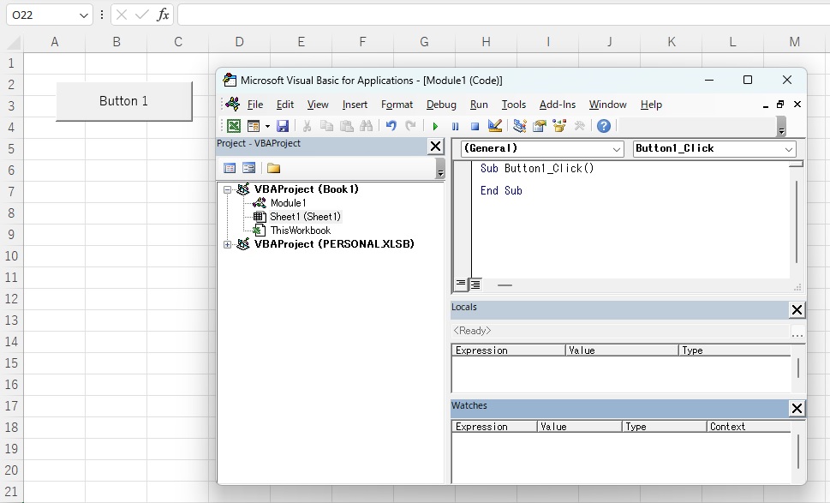Open the Insert menu
The height and width of the screenshot is (503, 830).
(x=355, y=105)
